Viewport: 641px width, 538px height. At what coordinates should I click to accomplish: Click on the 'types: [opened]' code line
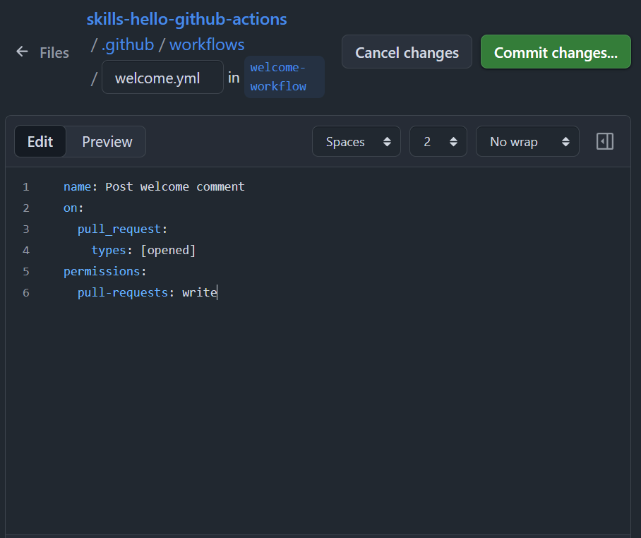[143, 250]
